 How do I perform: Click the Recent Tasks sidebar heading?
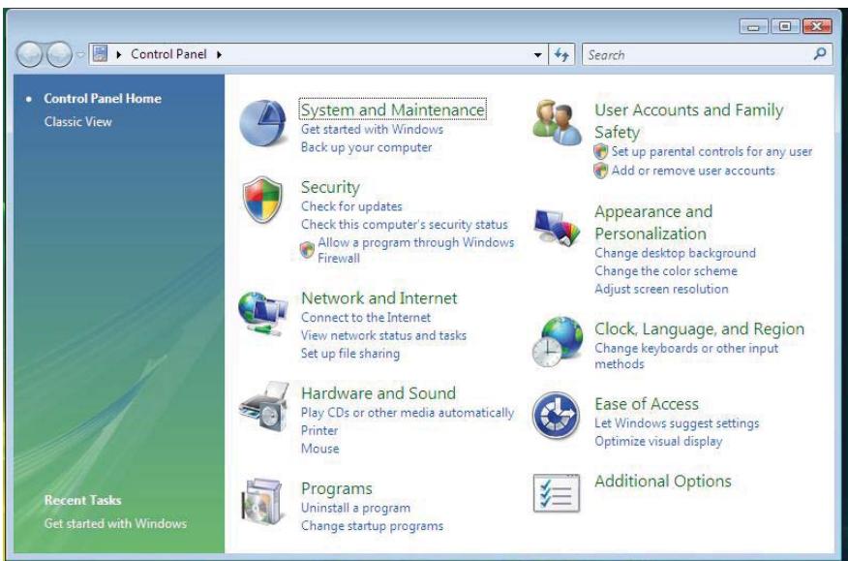pos(82,500)
